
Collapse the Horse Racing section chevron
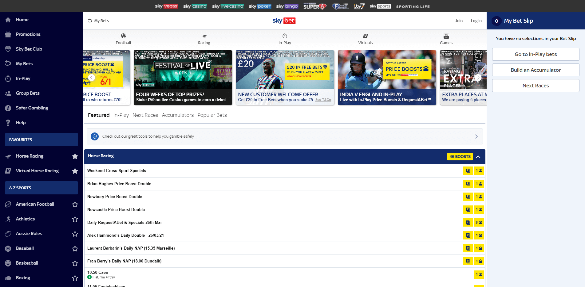[x=478, y=156]
